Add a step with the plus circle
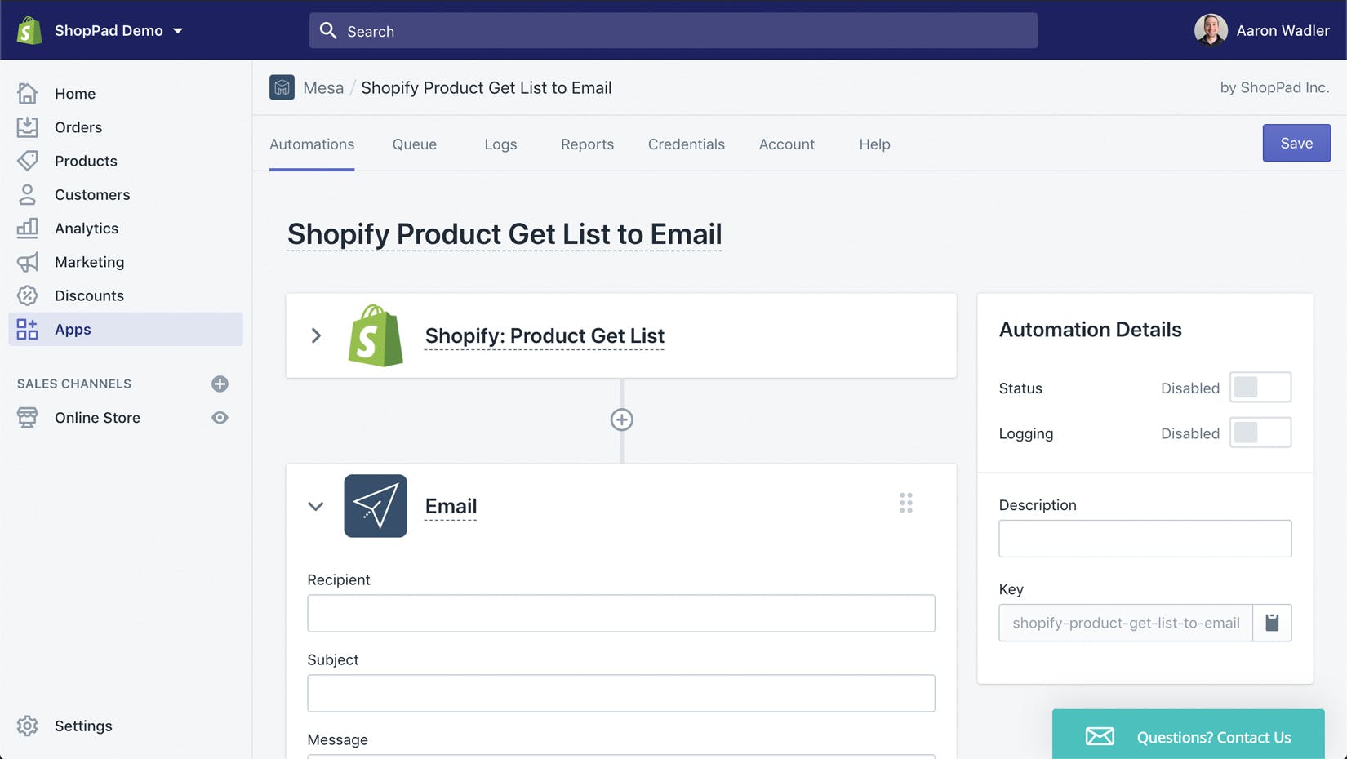The height and width of the screenshot is (759, 1347). (622, 419)
